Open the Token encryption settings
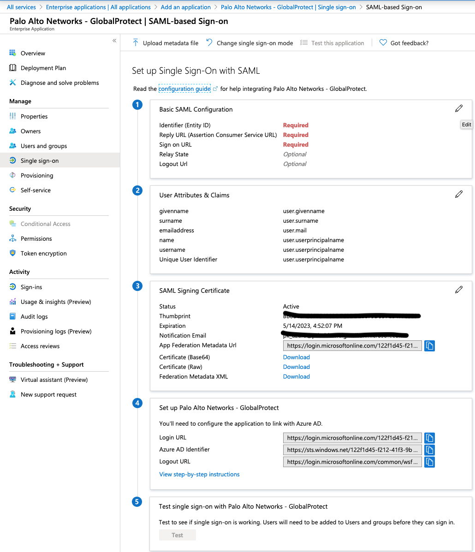 coord(44,253)
